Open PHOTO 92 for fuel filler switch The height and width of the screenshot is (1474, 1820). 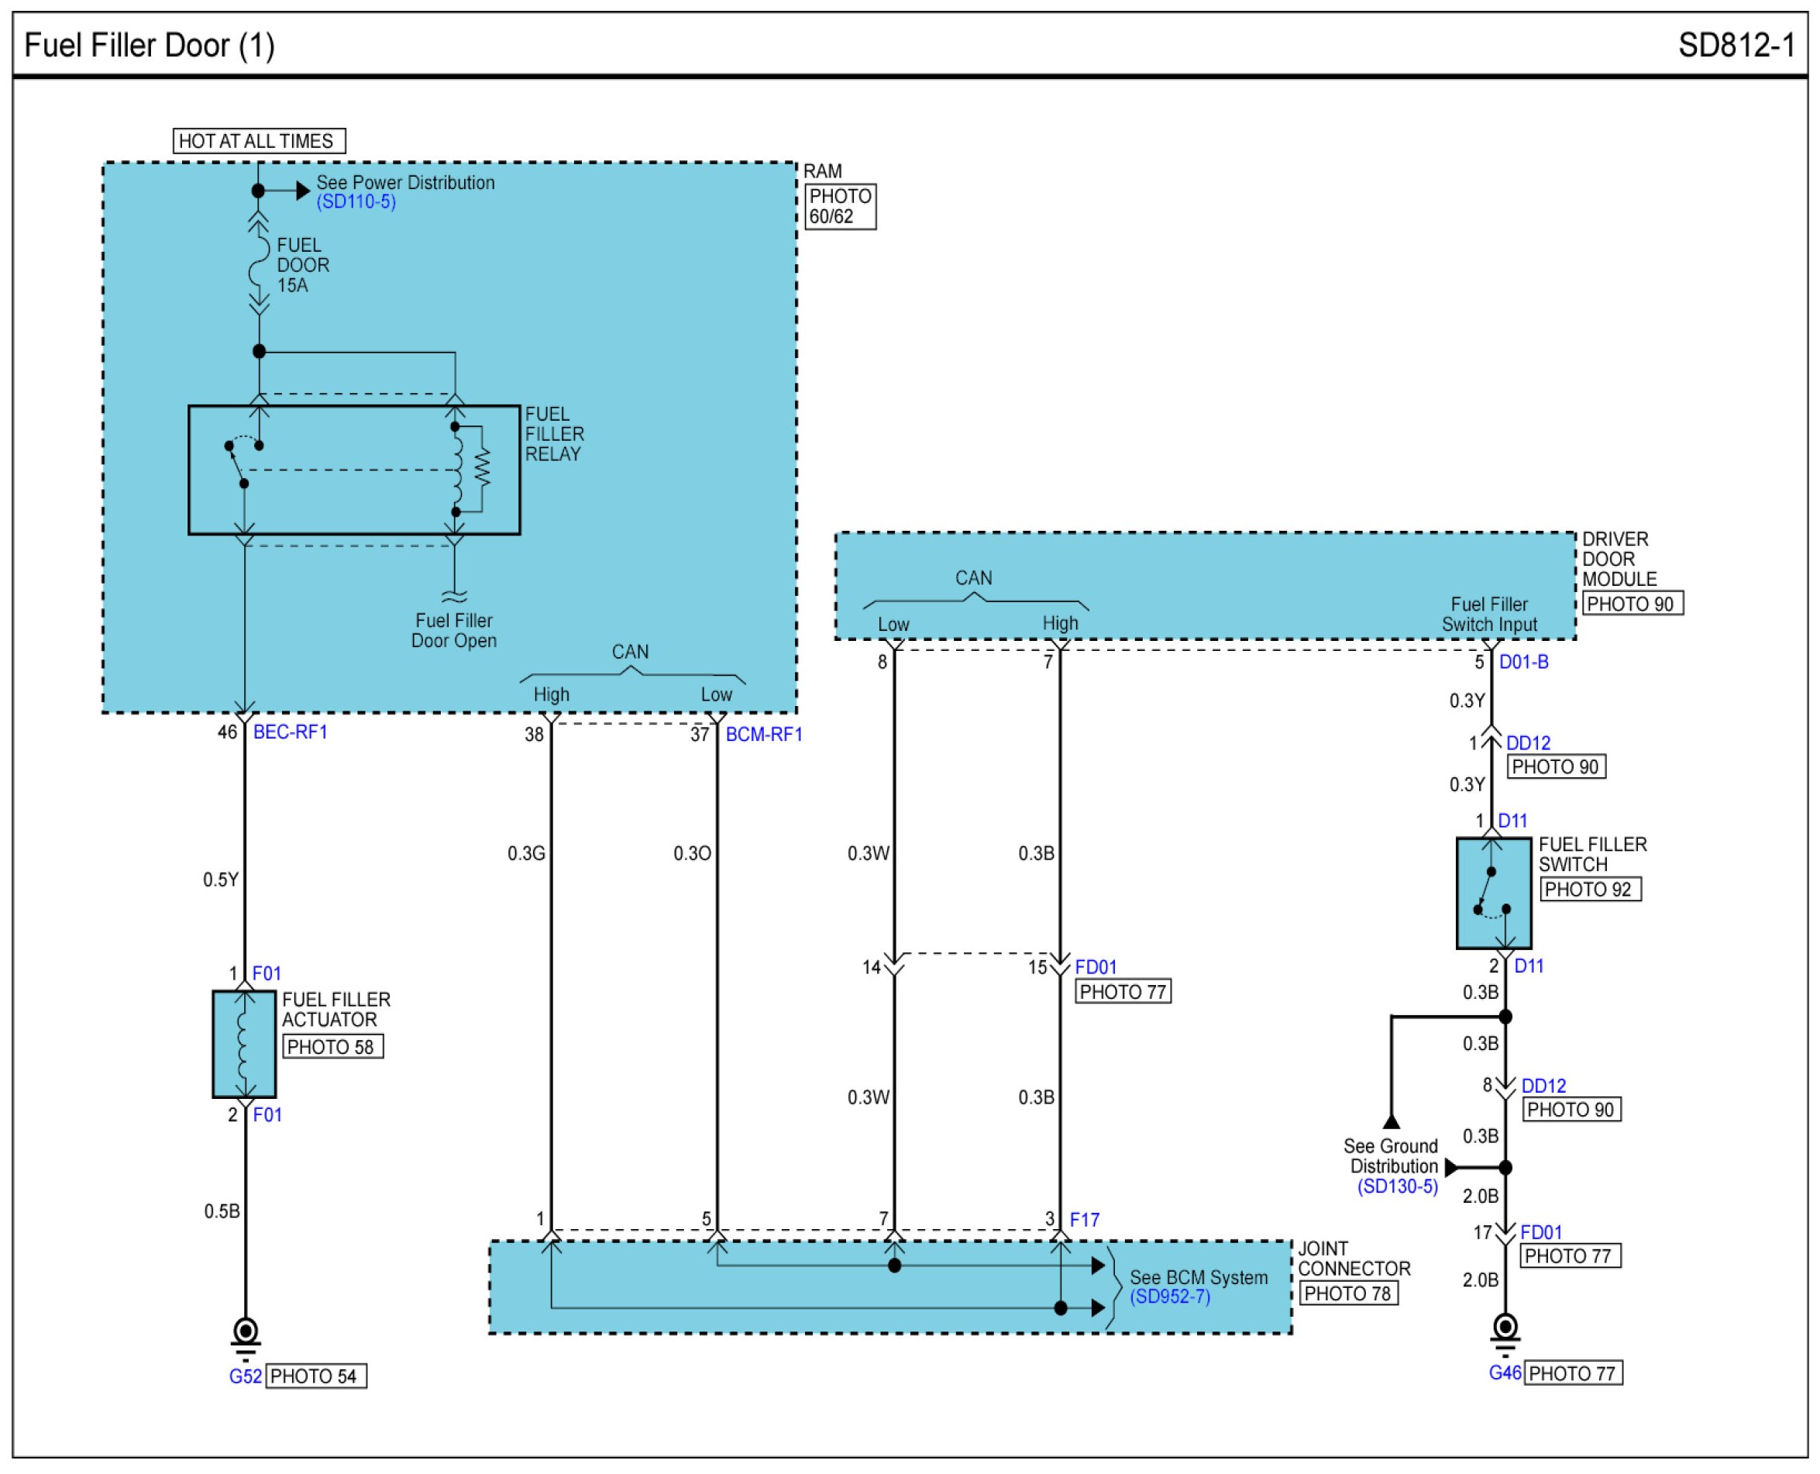(x=1590, y=889)
